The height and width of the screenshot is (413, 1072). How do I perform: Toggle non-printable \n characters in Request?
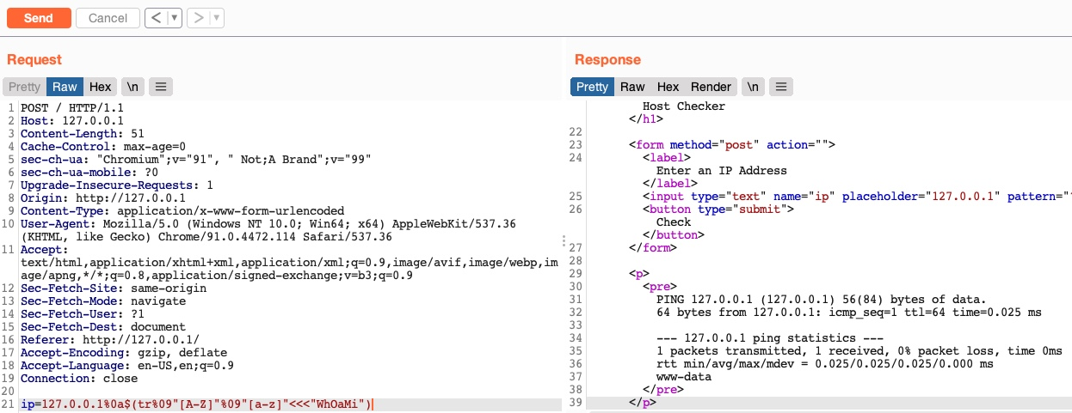pyautogui.click(x=132, y=87)
